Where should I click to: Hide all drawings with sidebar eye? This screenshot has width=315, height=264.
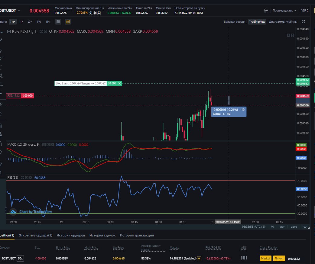(1, 152)
